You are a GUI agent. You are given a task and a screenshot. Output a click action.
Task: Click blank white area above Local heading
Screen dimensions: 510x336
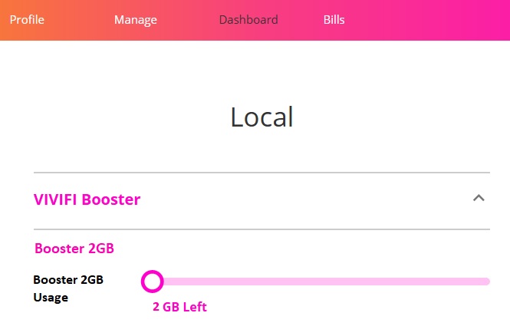pos(262,69)
